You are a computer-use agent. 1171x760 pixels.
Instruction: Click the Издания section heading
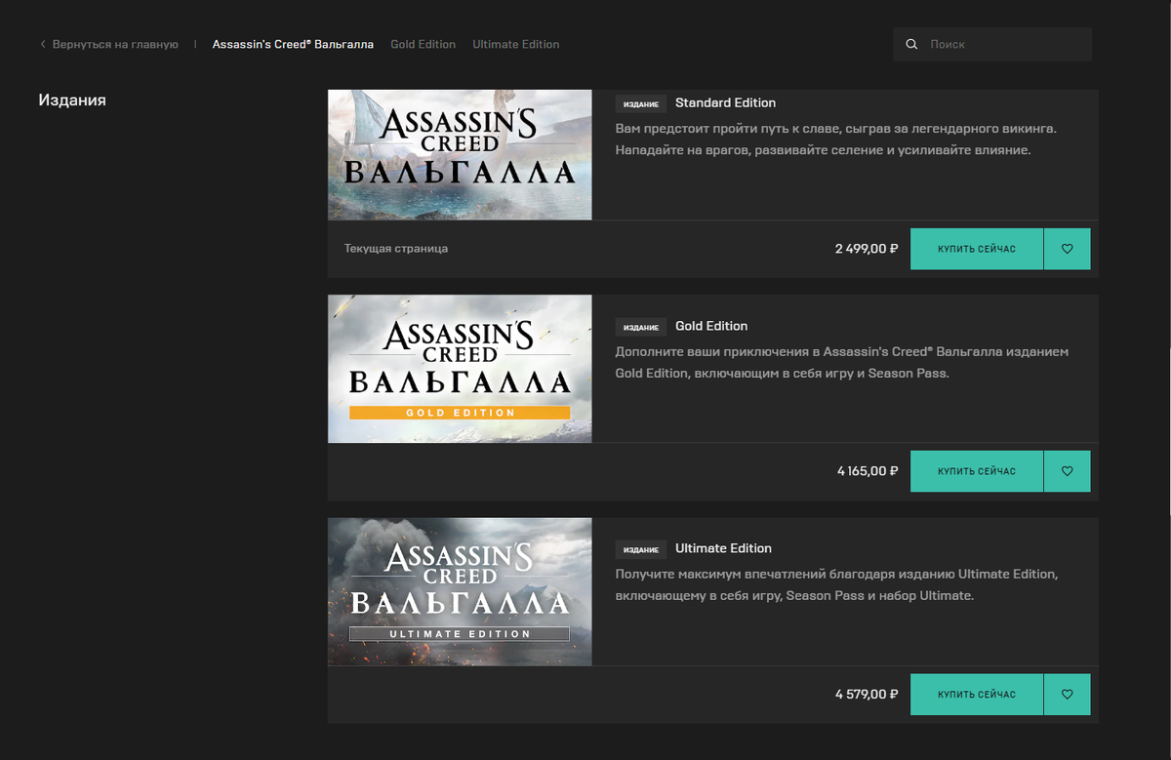click(x=72, y=100)
